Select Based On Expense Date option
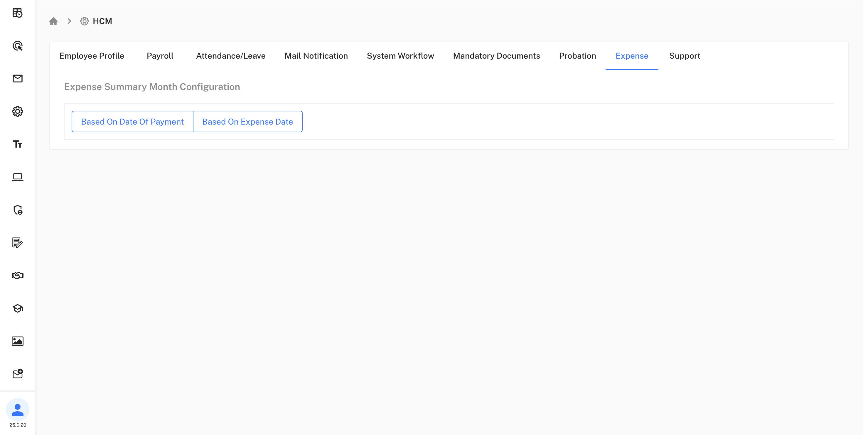This screenshot has height=435, width=863. click(x=247, y=122)
